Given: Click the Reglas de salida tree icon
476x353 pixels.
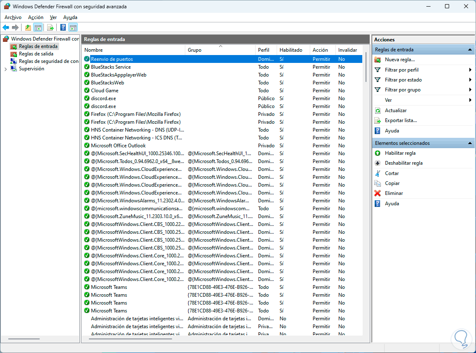Looking at the screenshot, I should (x=14, y=54).
